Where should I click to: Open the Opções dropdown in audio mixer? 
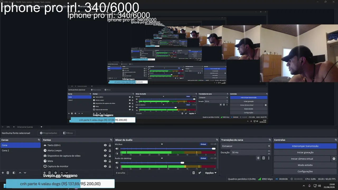click(211, 173)
